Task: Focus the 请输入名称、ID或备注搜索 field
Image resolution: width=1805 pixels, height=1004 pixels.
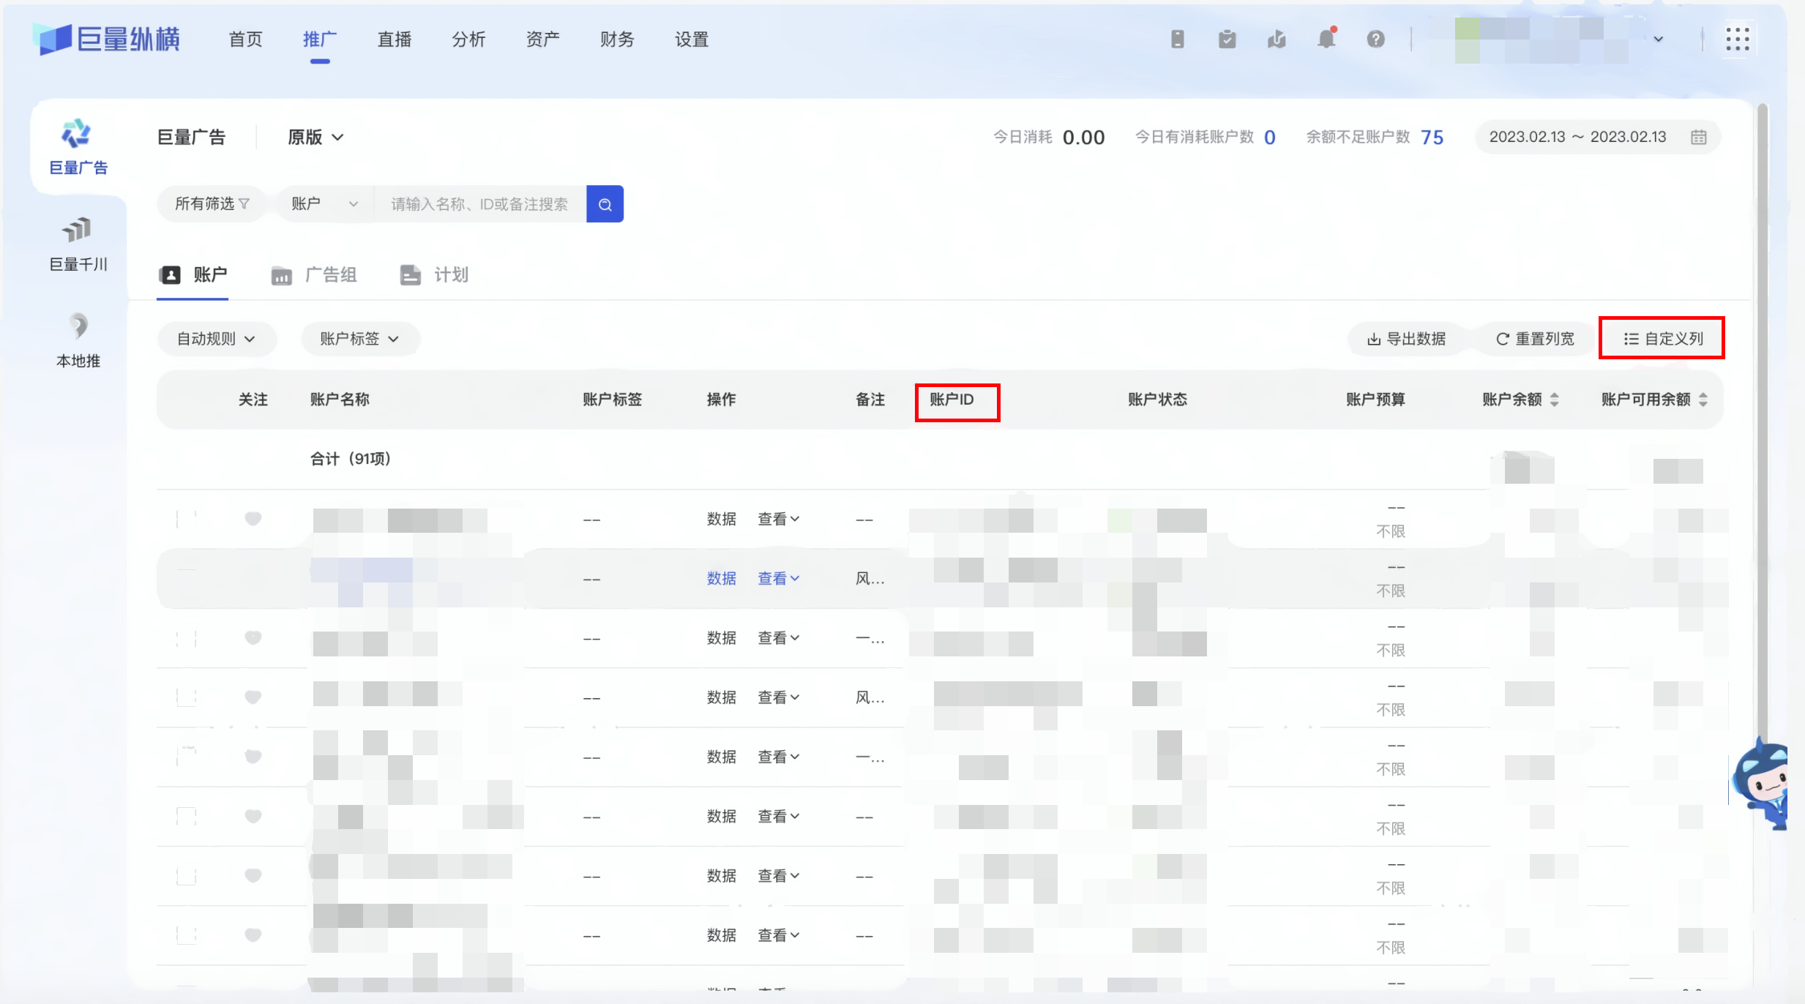Action: pos(480,204)
